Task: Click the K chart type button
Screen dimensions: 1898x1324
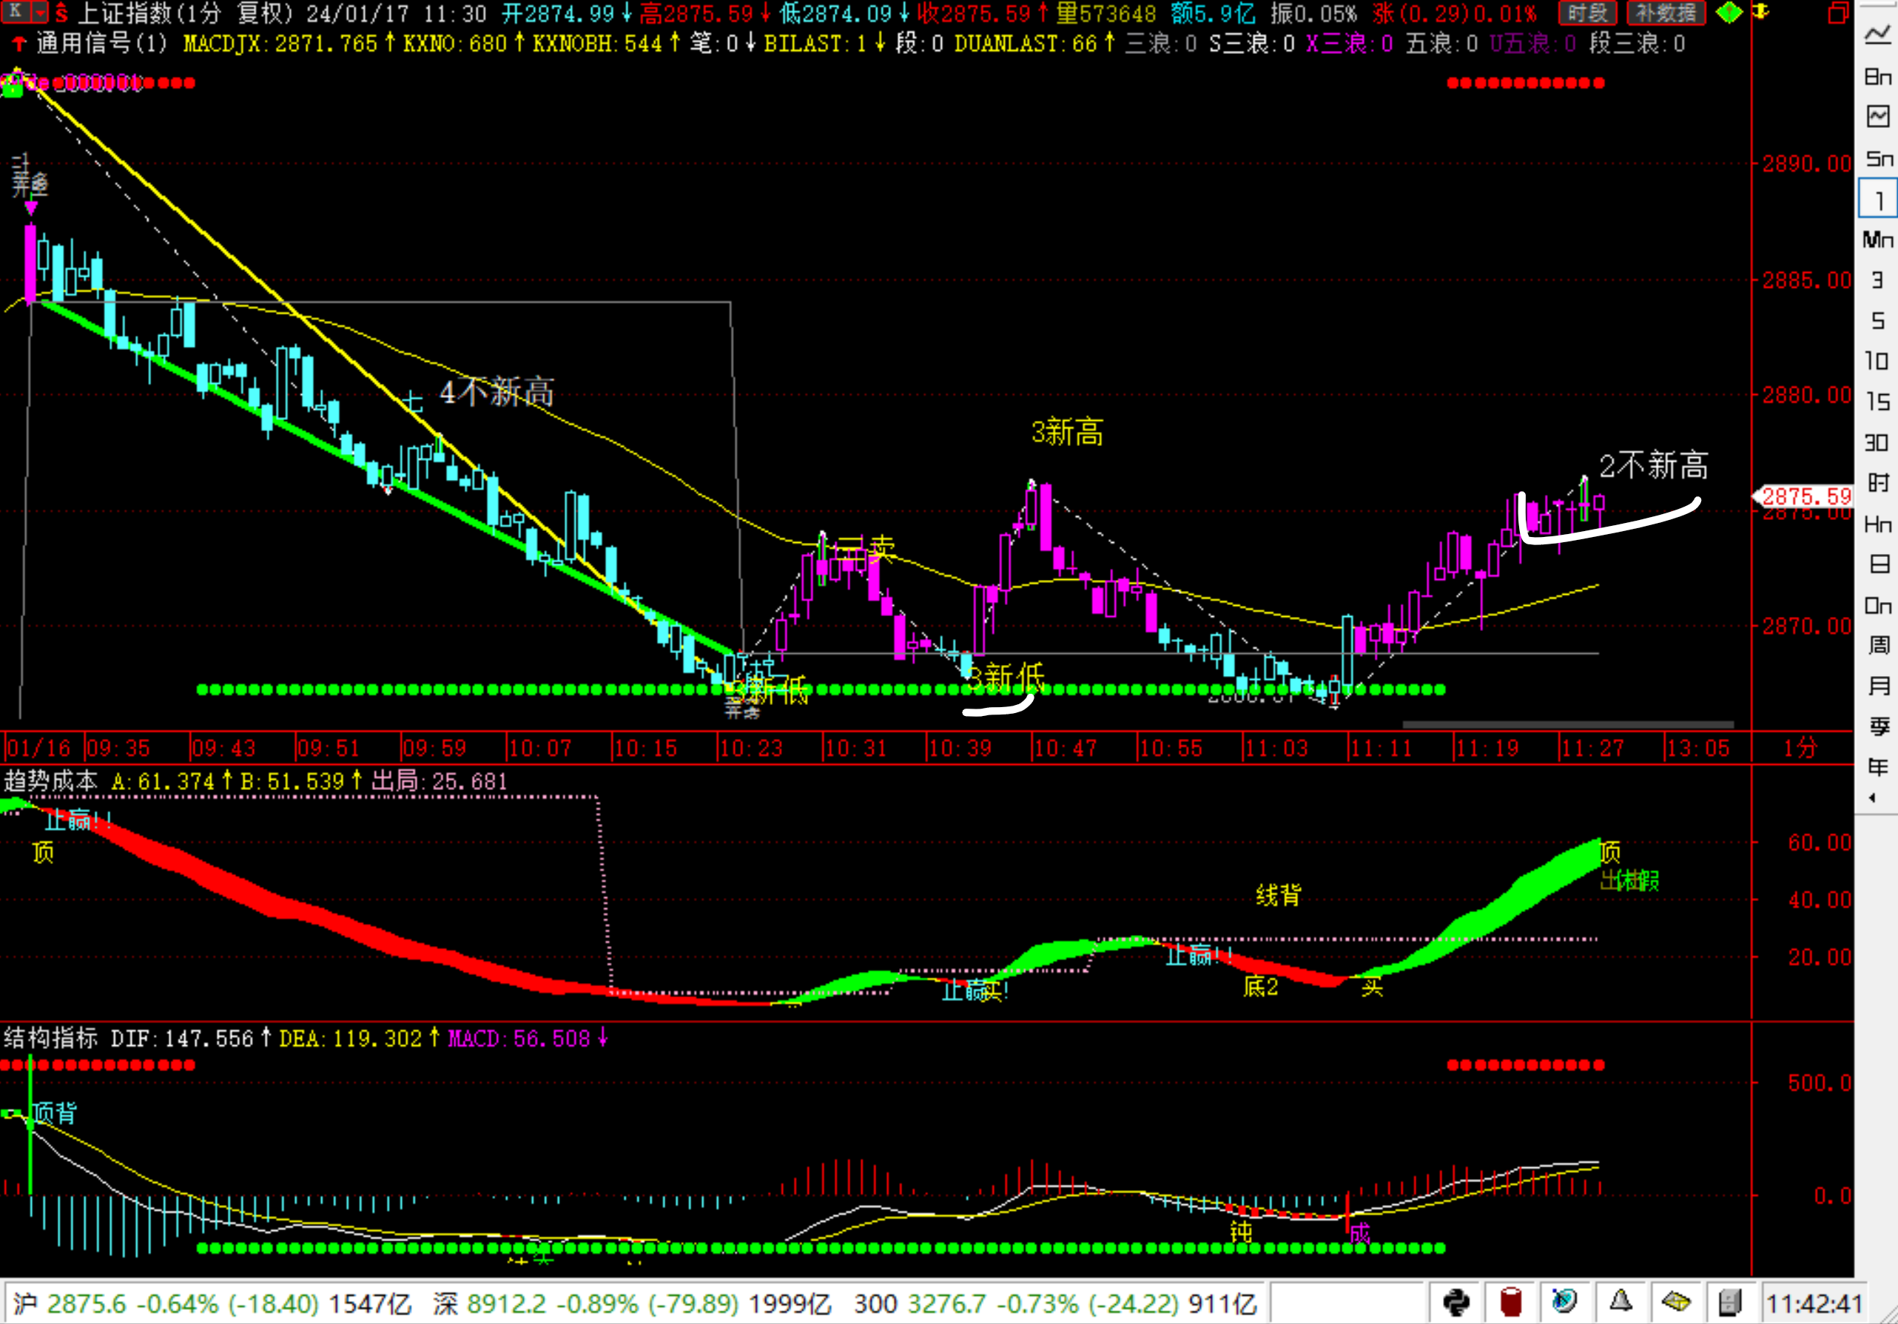Action: (x=16, y=12)
